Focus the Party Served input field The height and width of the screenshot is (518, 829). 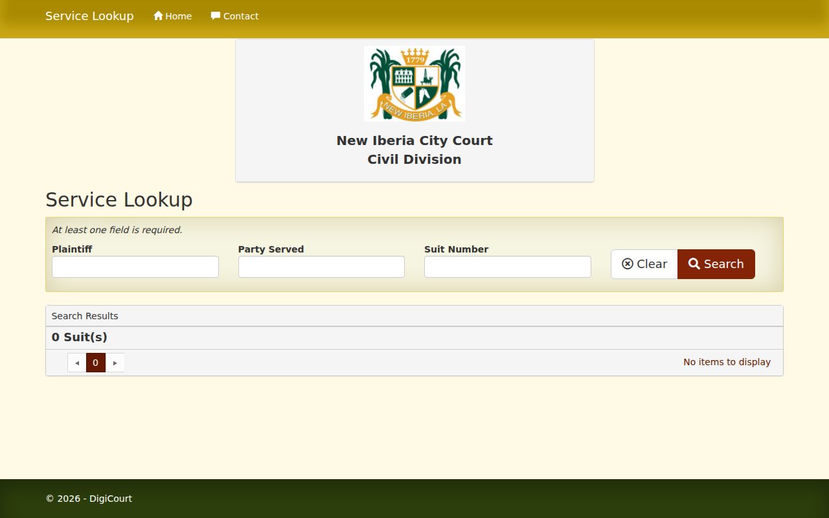click(x=321, y=267)
